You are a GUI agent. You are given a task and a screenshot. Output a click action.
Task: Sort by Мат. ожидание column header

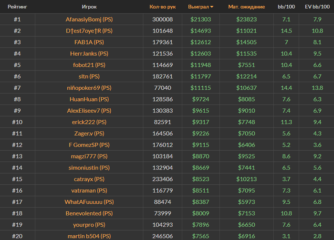(247, 7)
